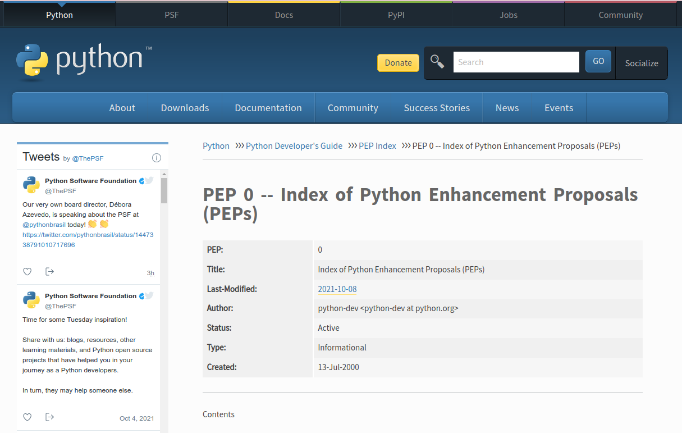Share the Débora Azevedo tweet
Screen dimensions: 682x433
[x=49, y=272]
